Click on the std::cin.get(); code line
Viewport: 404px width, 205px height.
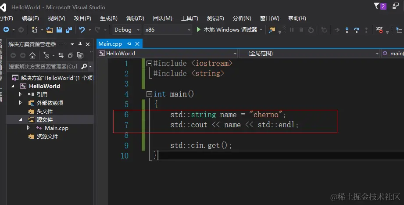(201, 145)
